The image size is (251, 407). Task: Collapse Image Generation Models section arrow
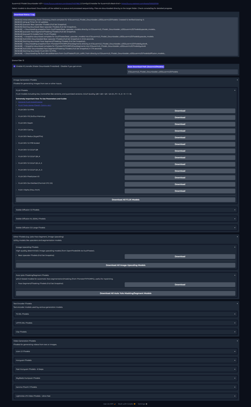pos(237,80)
